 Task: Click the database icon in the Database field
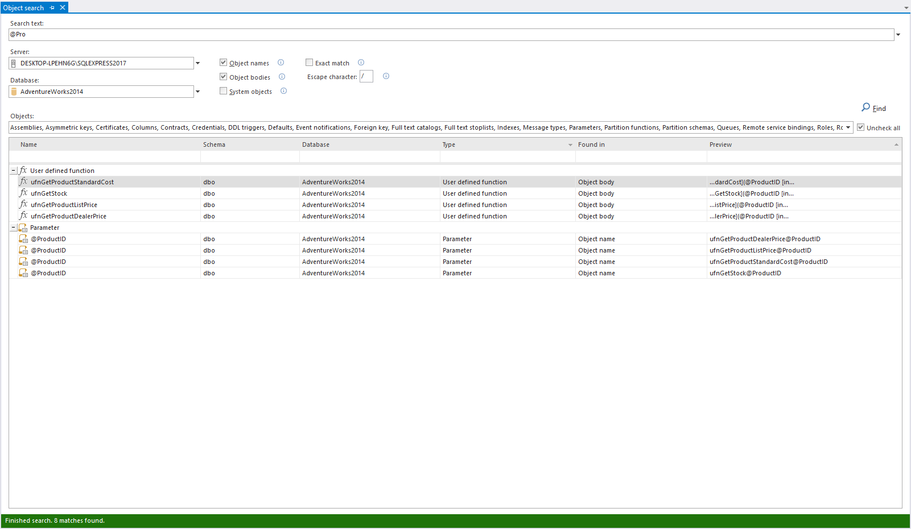click(x=14, y=92)
